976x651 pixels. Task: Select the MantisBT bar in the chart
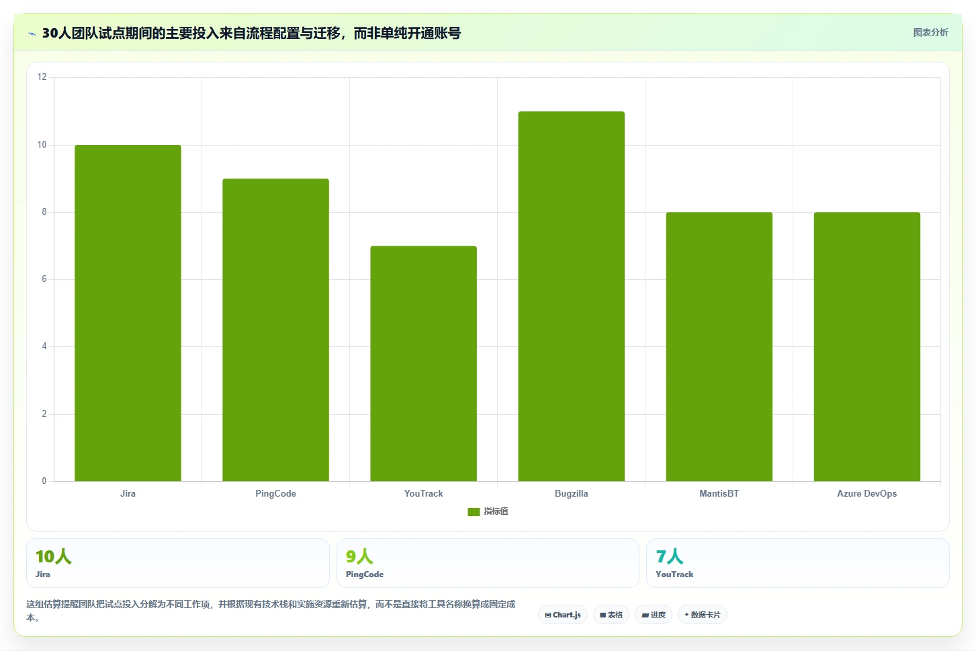719,346
